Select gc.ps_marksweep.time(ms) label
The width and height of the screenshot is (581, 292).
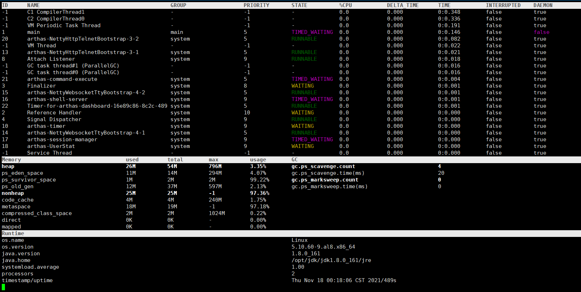point(330,186)
